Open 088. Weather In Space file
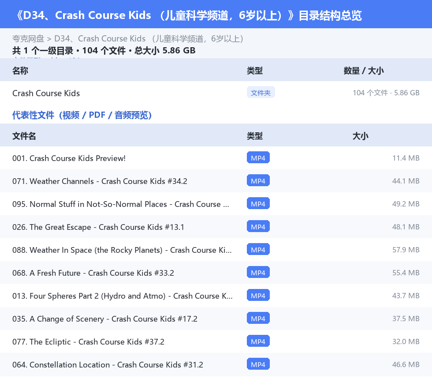 pyautogui.click(x=122, y=250)
